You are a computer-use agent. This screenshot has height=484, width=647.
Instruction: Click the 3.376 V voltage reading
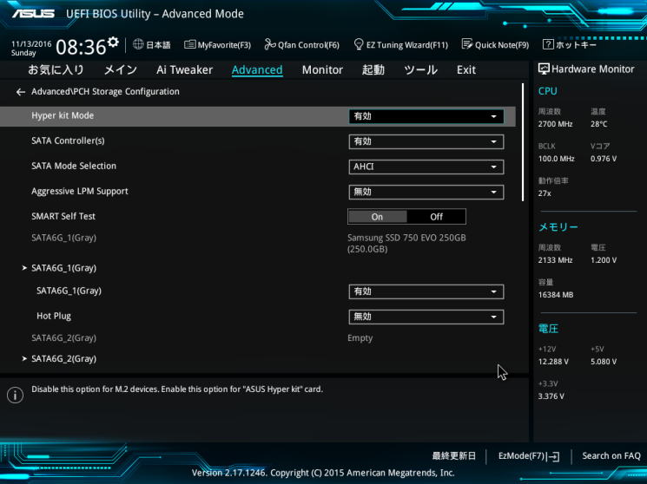pyautogui.click(x=551, y=396)
